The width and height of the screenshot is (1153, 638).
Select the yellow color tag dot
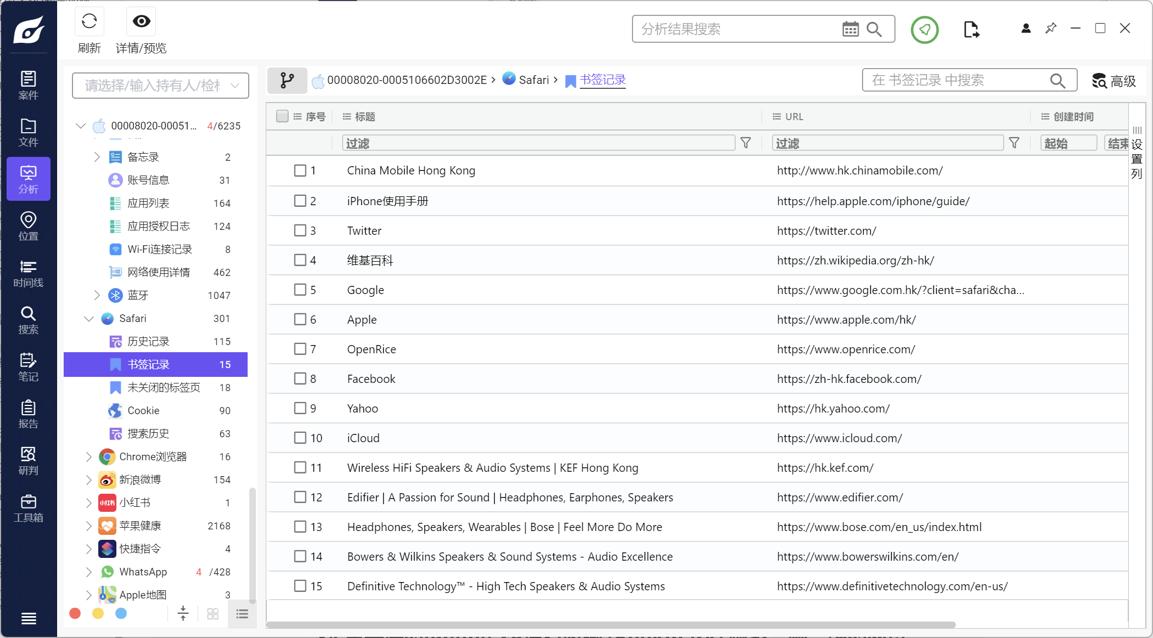pyautogui.click(x=98, y=613)
